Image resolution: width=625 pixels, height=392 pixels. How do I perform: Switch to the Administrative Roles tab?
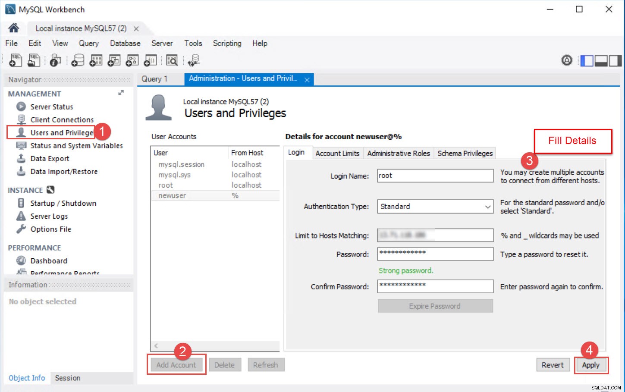(x=399, y=153)
